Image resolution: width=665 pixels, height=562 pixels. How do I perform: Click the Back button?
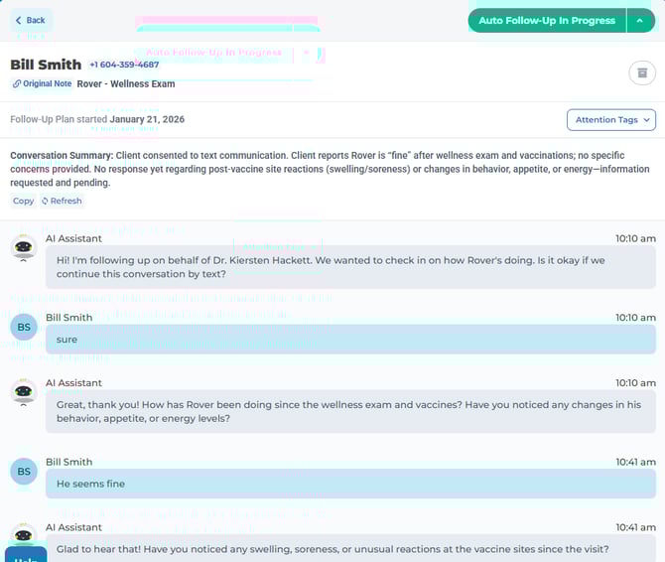(31, 20)
